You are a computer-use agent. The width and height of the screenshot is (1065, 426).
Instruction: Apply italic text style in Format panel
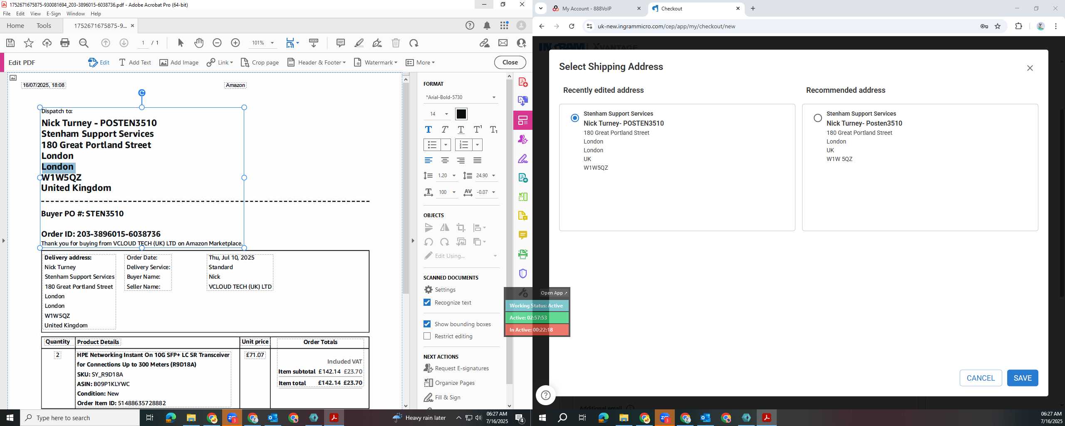[445, 129]
